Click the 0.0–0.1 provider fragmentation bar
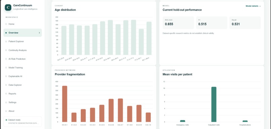This screenshot has height=129, width=271. coord(65,104)
